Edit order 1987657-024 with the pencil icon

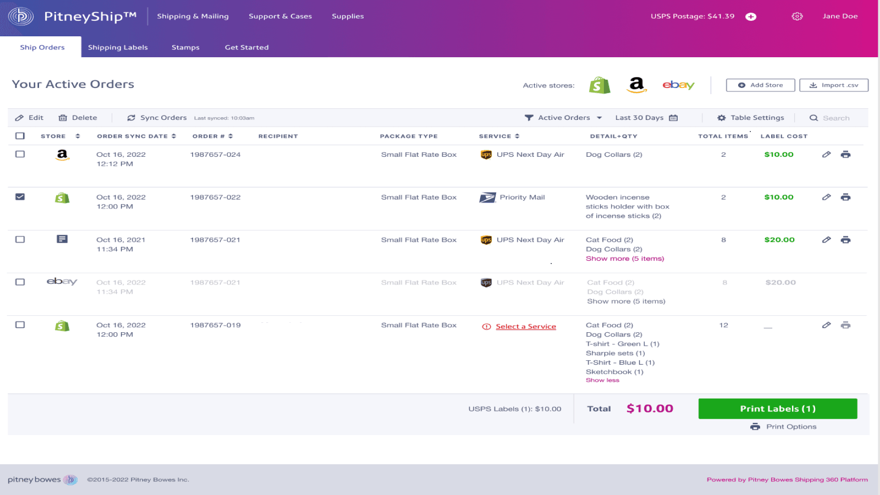827,155
